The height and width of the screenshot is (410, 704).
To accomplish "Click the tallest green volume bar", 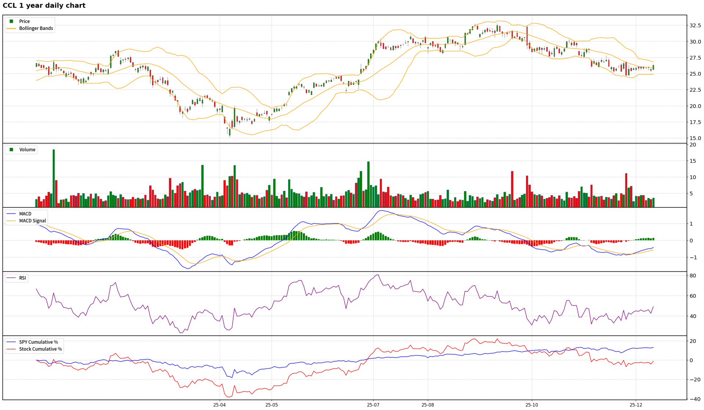I will [x=54, y=178].
